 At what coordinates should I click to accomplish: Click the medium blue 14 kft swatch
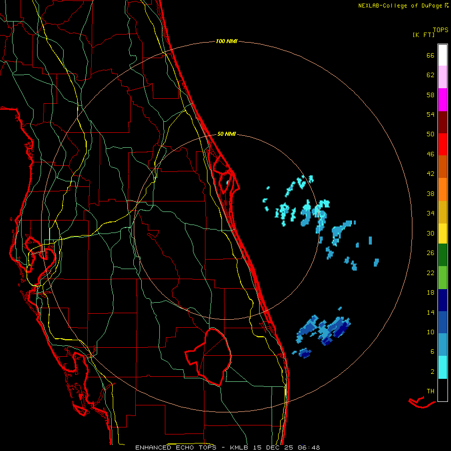[442, 322]
